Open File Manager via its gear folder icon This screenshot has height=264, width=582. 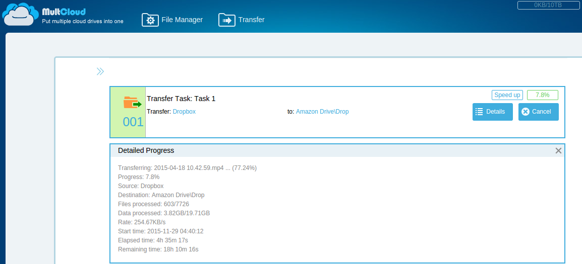(150, 20)
